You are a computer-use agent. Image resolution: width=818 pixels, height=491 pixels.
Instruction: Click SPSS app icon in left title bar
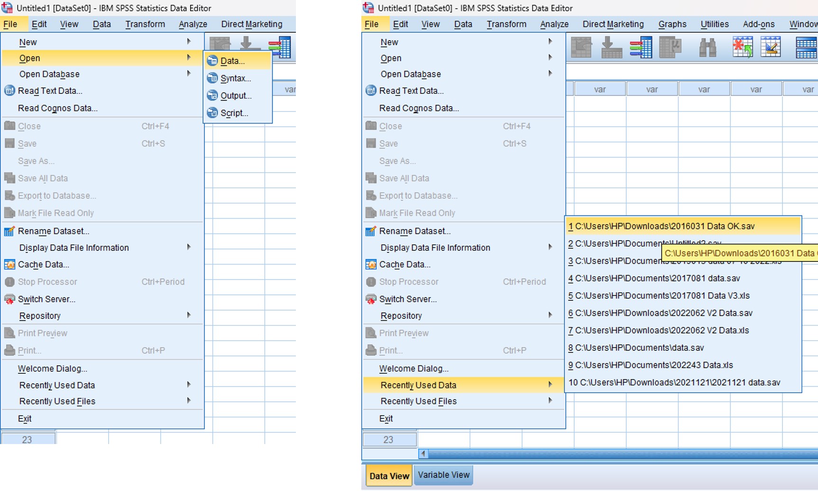(7, 8)
